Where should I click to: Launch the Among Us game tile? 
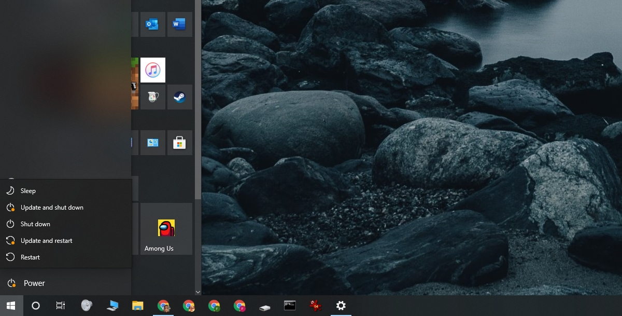[x=165, y=228]
